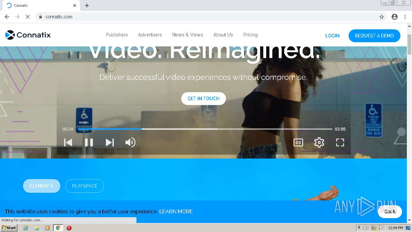Open video settings gear icon
Screen dimensions: 412x232
point(319,142)
